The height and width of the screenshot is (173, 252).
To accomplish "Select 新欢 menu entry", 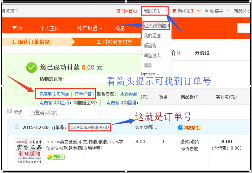I will point(148,65).
